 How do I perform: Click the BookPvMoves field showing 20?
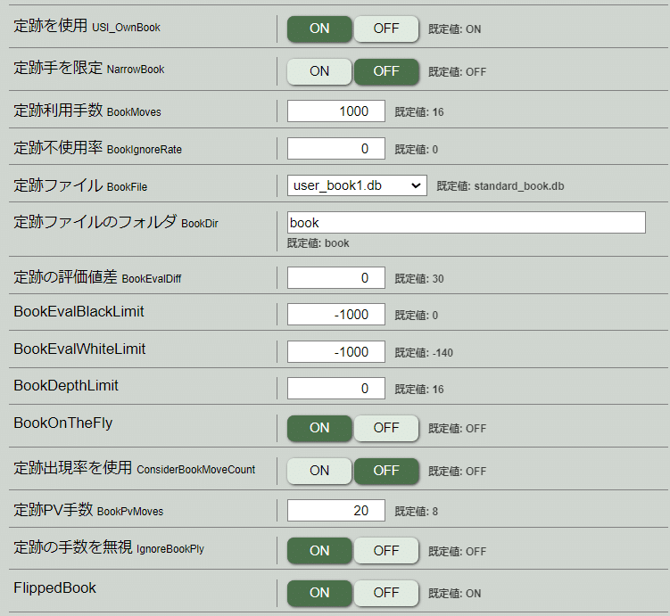335,511
